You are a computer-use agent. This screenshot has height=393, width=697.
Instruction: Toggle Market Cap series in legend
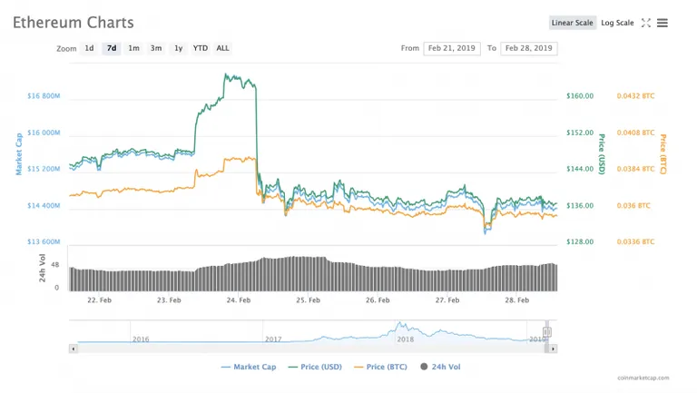249,367
